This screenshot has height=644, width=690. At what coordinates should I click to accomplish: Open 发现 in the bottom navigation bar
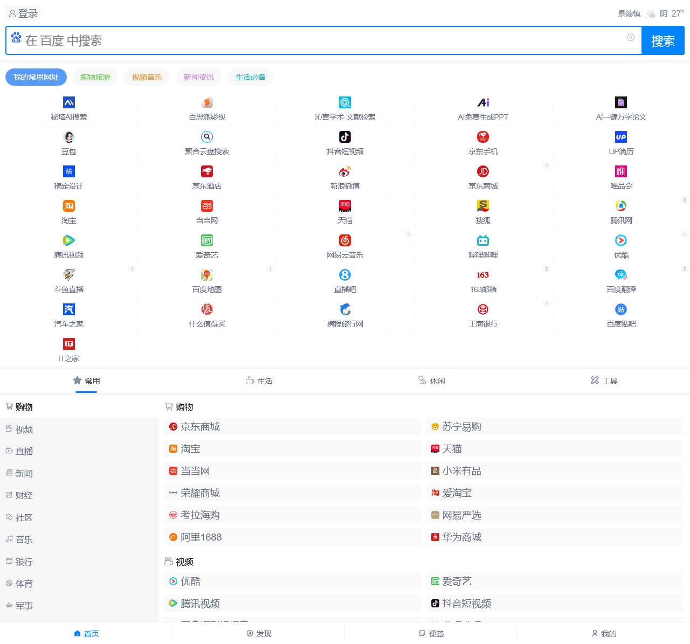pyautogui.click(x=259, y=634)
